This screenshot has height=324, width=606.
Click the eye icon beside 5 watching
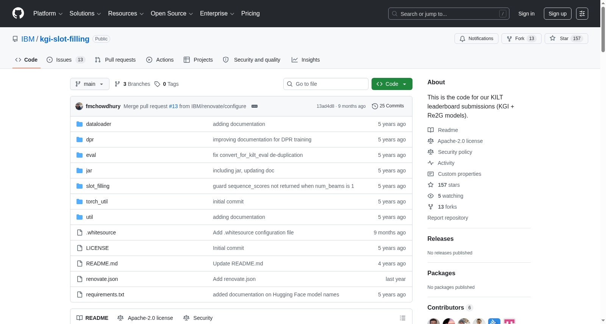431,196
